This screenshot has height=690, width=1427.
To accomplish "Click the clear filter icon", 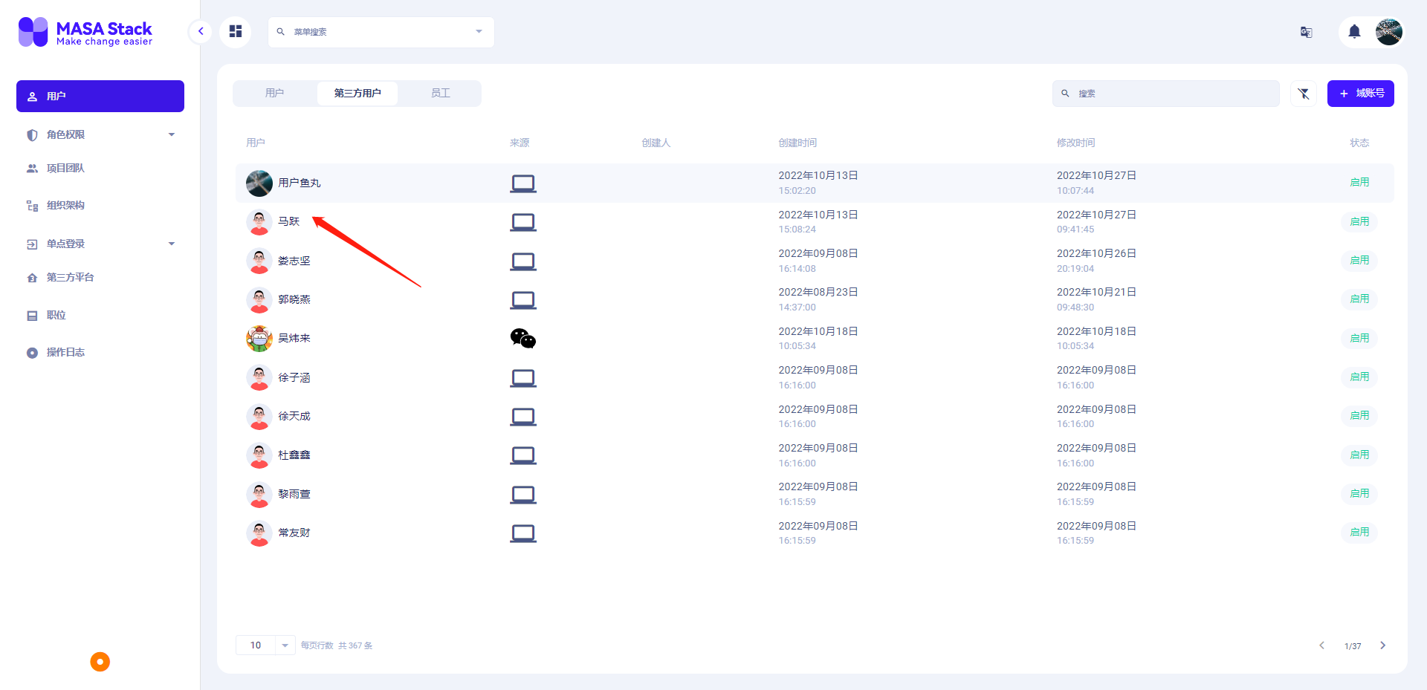I will tap(1304, 94).
